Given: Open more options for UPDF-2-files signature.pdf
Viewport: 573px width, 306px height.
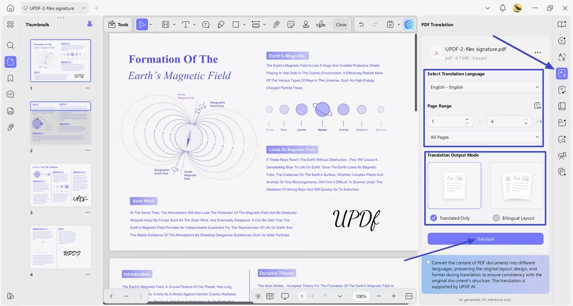Looking at the screenshot, I should pyautogui.click(x=538, y=53).
